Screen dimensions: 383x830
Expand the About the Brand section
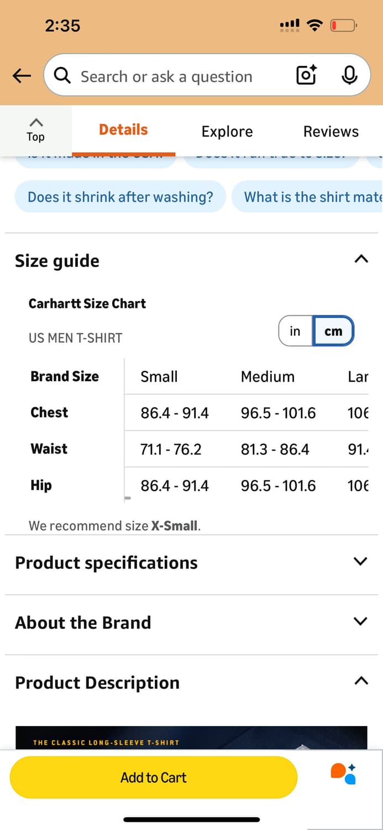(360, 621)
